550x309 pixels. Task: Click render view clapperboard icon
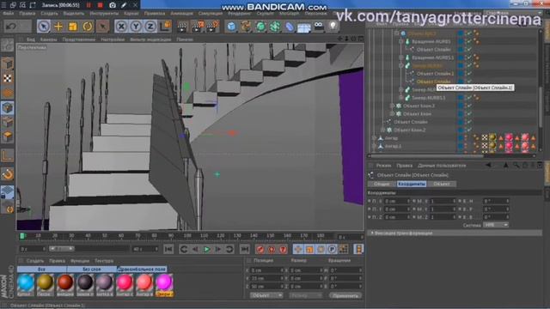pyautogui.click(x=182, y=27)
